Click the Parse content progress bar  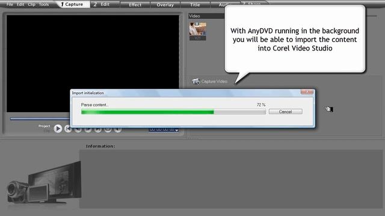(173, 112)
